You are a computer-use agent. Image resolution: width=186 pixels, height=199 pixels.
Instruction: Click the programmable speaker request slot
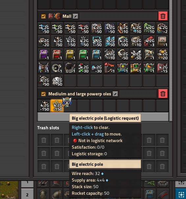(x=57, y=68)
